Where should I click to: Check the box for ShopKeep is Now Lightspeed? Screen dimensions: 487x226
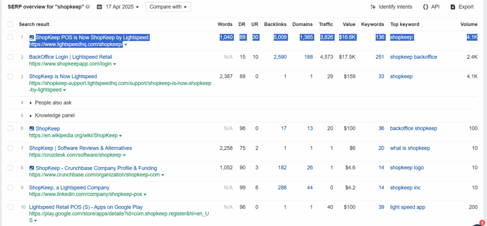[10, 76]
